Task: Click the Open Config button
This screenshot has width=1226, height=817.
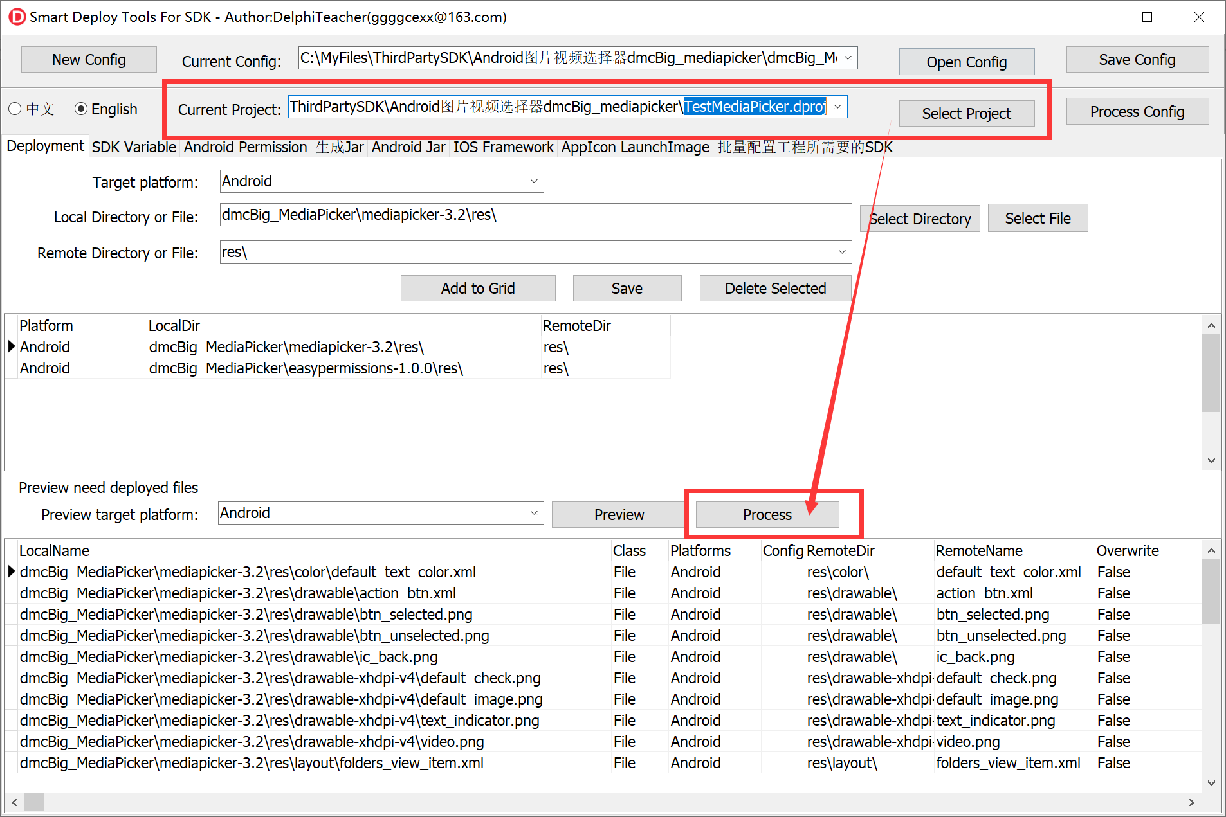Action: click(x=966, y=62)
